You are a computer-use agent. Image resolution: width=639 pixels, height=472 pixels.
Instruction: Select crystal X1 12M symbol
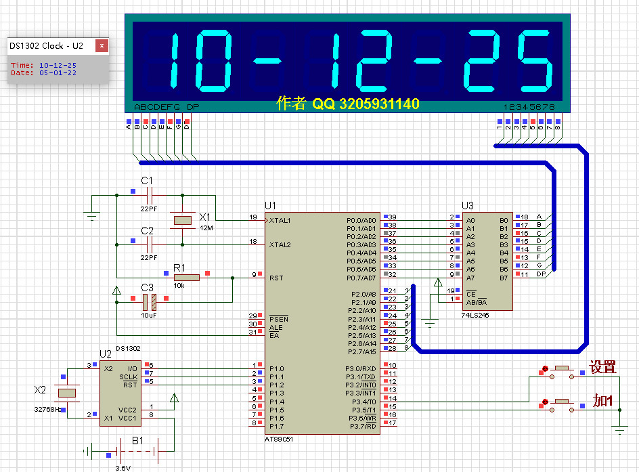182,220
